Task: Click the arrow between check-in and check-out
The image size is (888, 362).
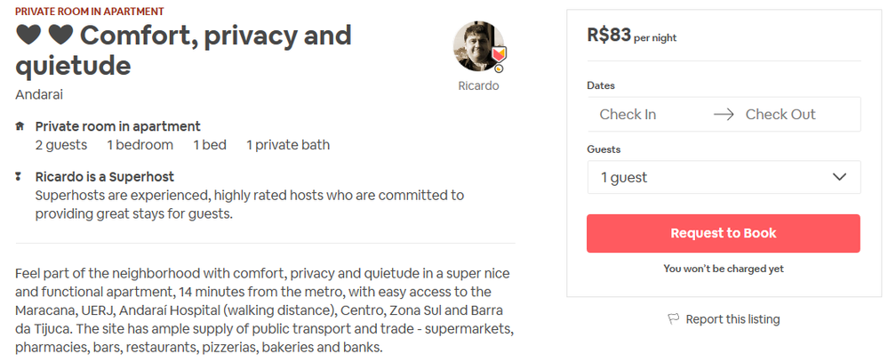Action: tap(724, 114)
